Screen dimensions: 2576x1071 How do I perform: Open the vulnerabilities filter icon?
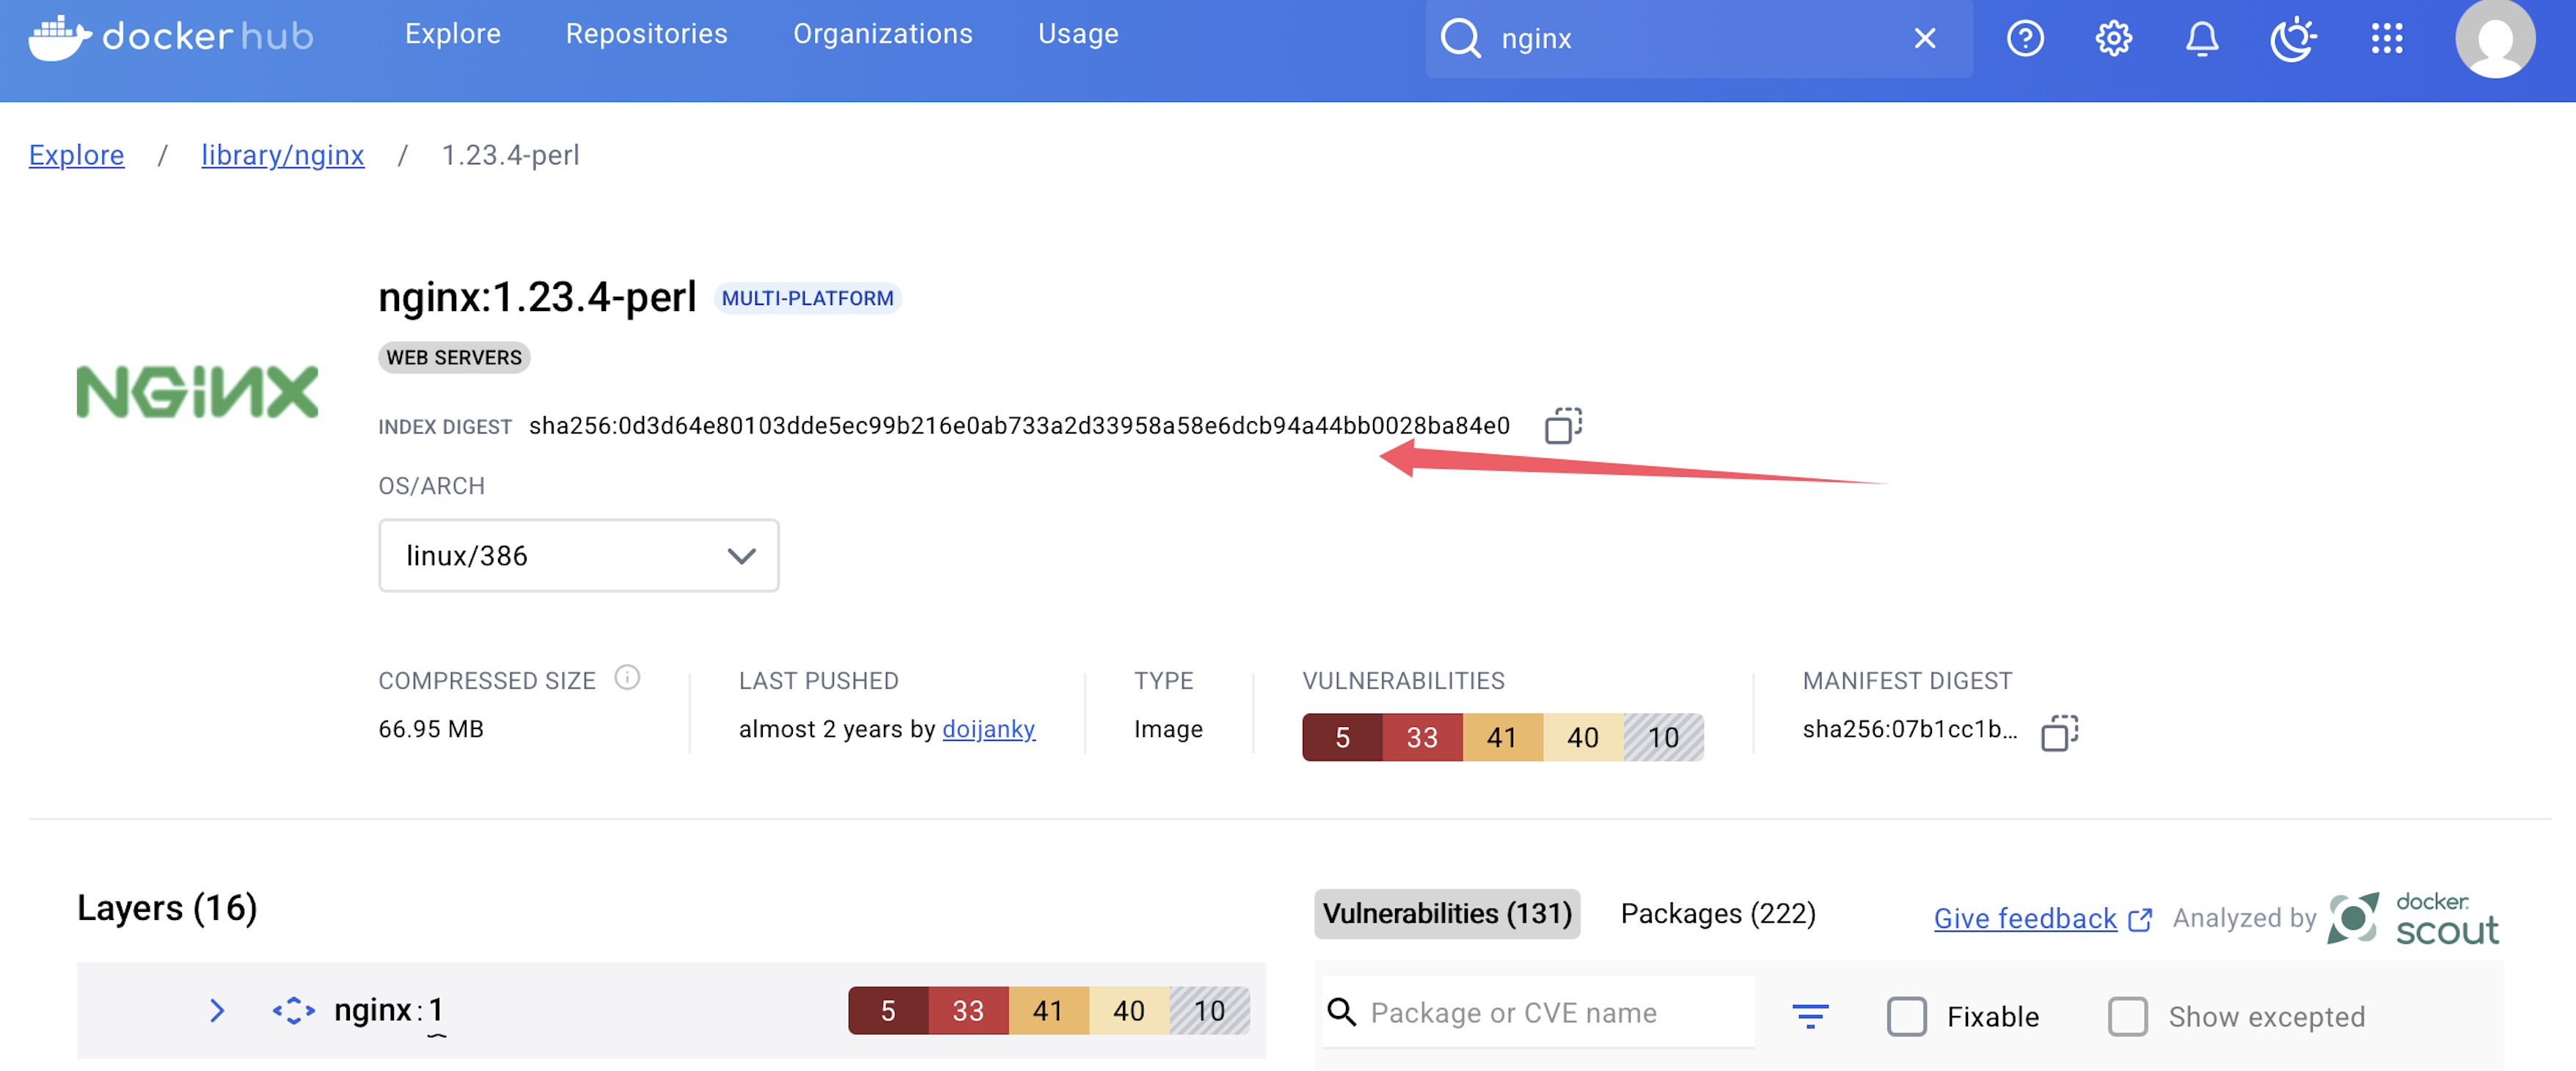[x=1809, y=1015]
